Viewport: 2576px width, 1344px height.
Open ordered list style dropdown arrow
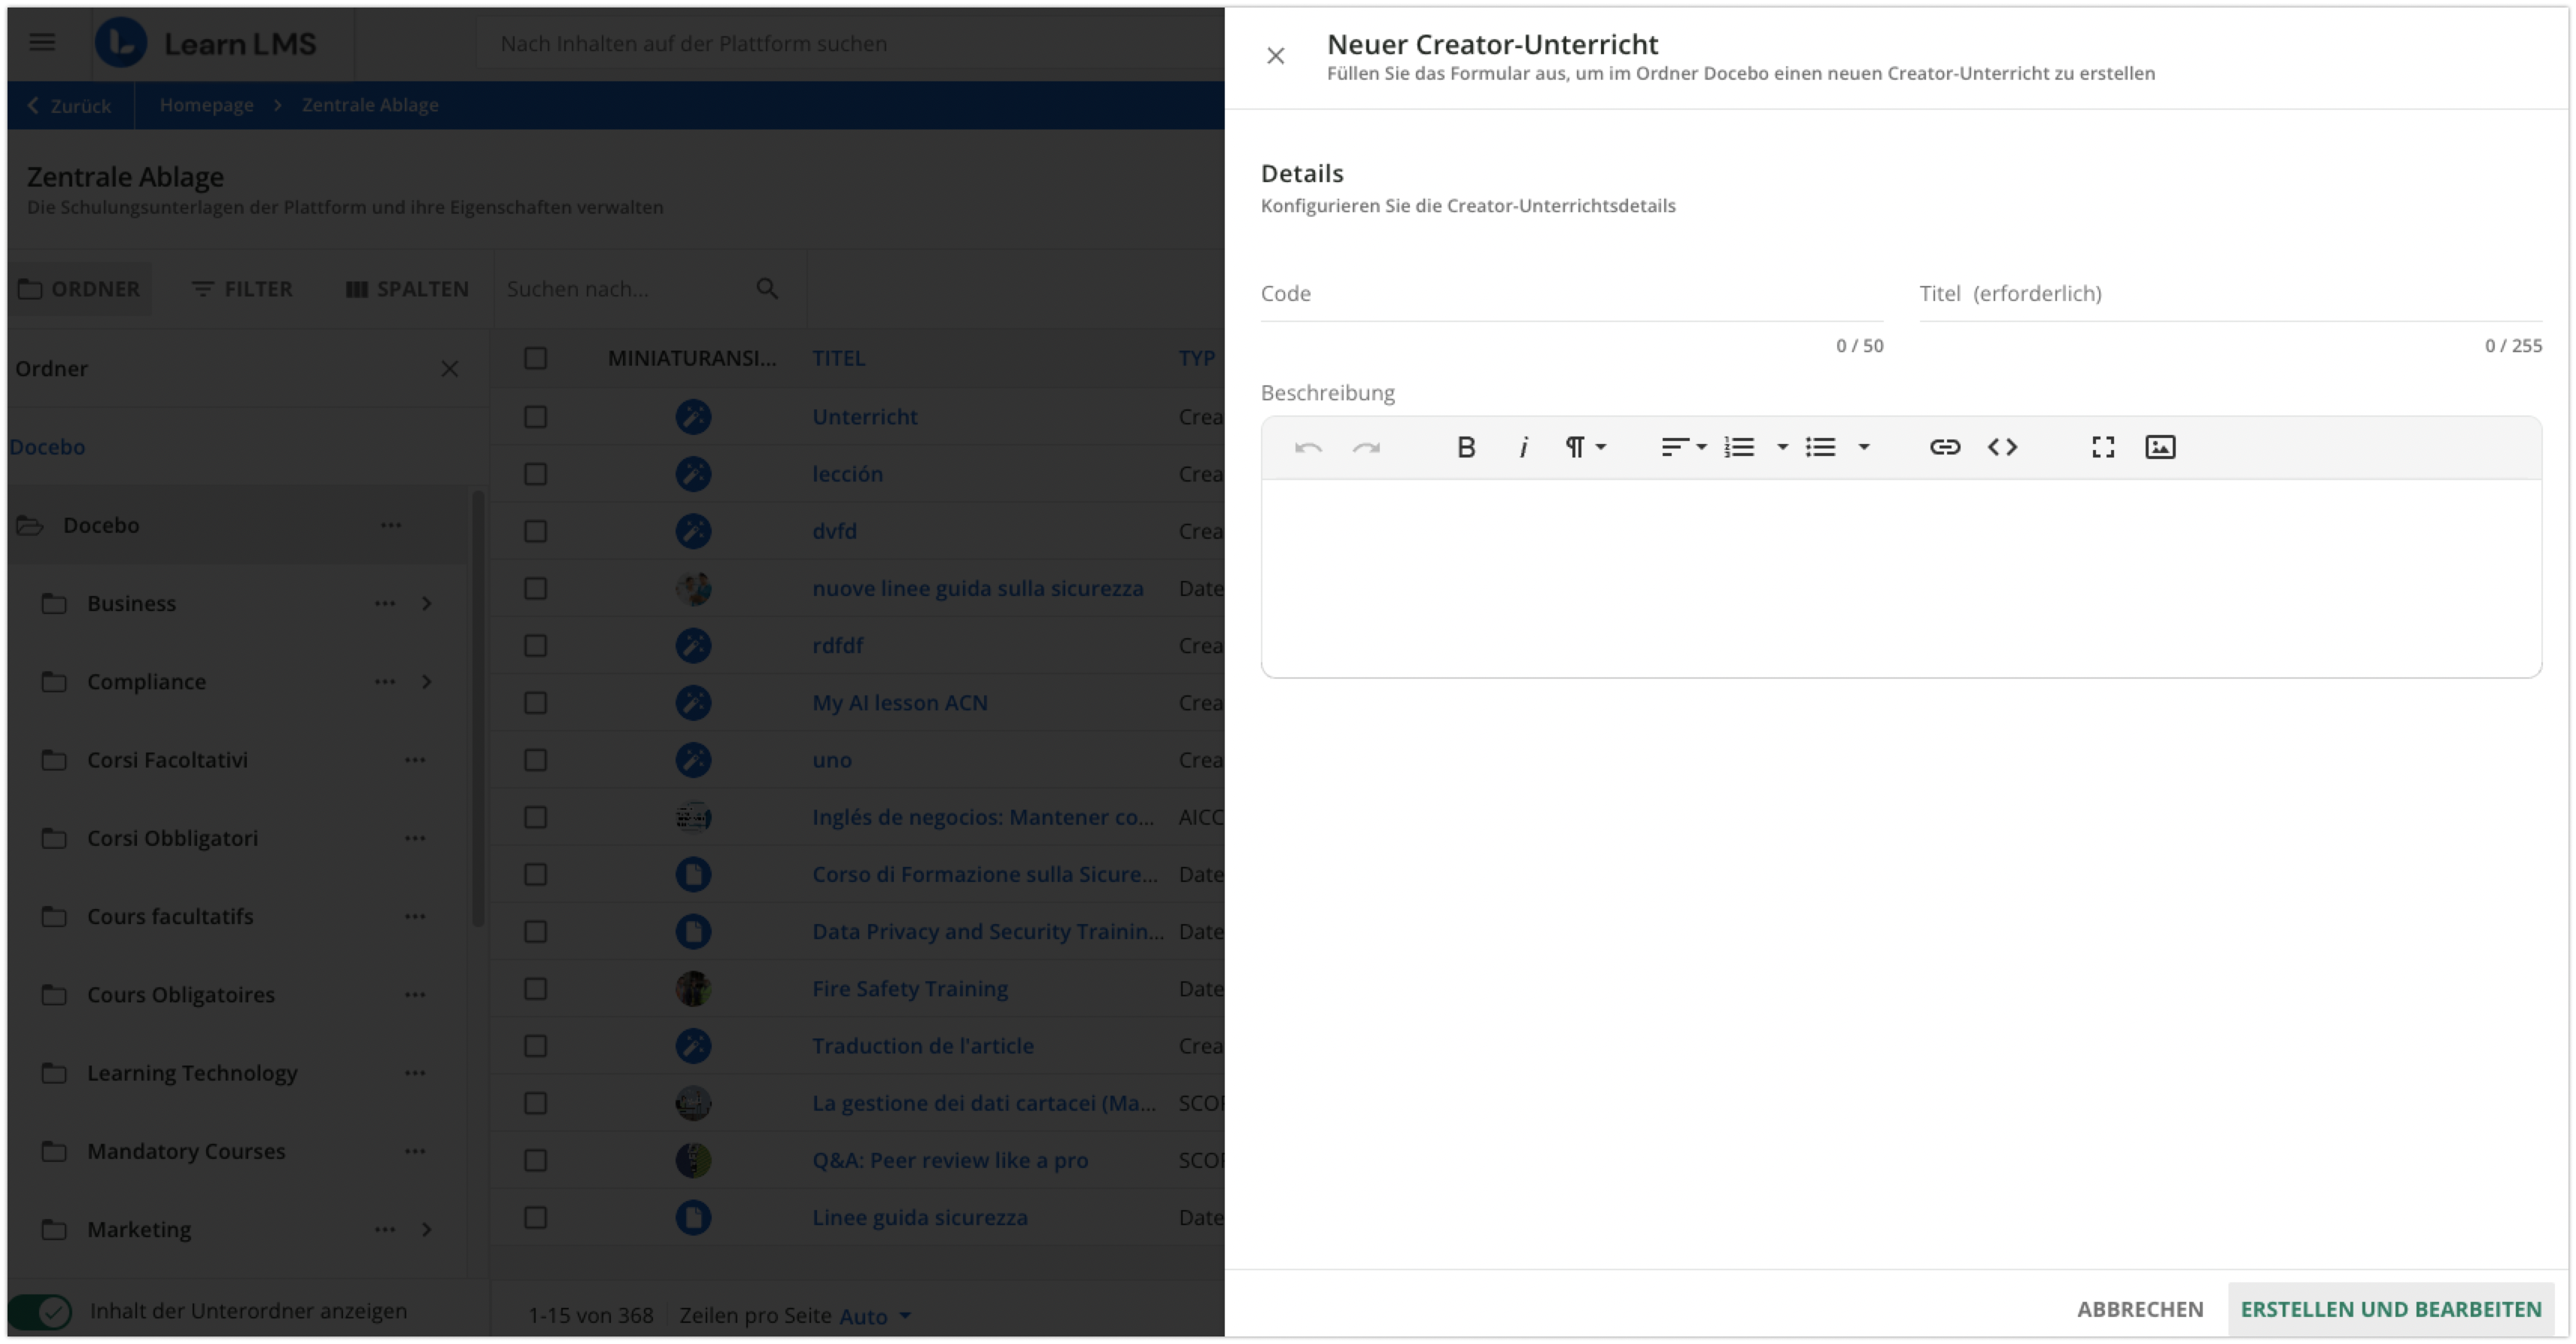(1782, 447)
